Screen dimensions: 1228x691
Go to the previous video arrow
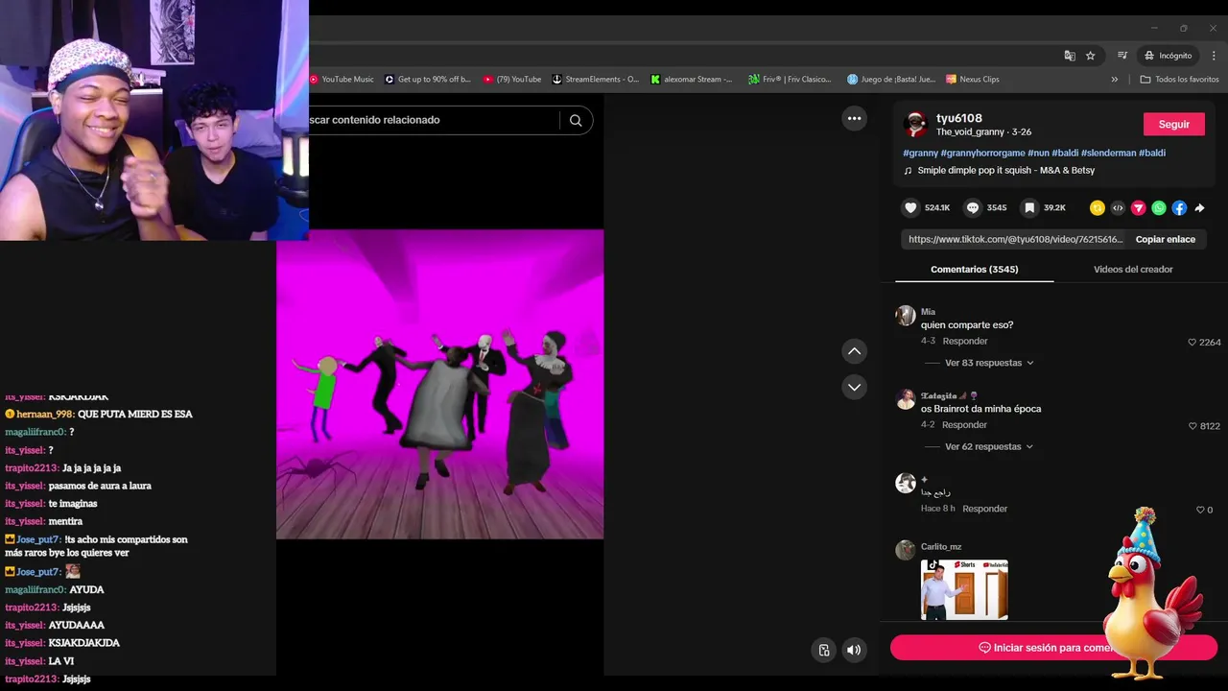click(854, 351)
